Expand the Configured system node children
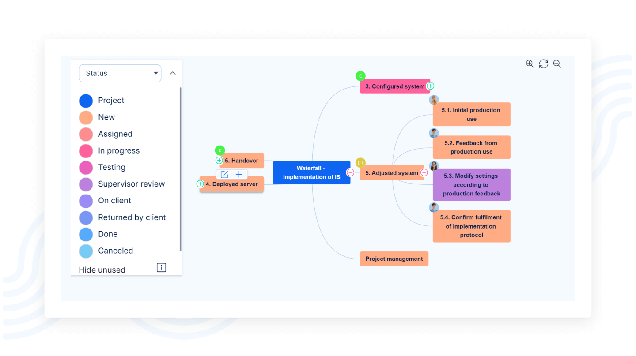Screen dimensions: 636x356 [x=431, y=86]
